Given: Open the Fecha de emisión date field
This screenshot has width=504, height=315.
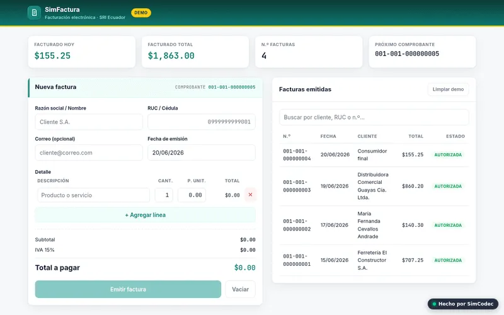Looking at the screenshot, I should pos(202,152).
